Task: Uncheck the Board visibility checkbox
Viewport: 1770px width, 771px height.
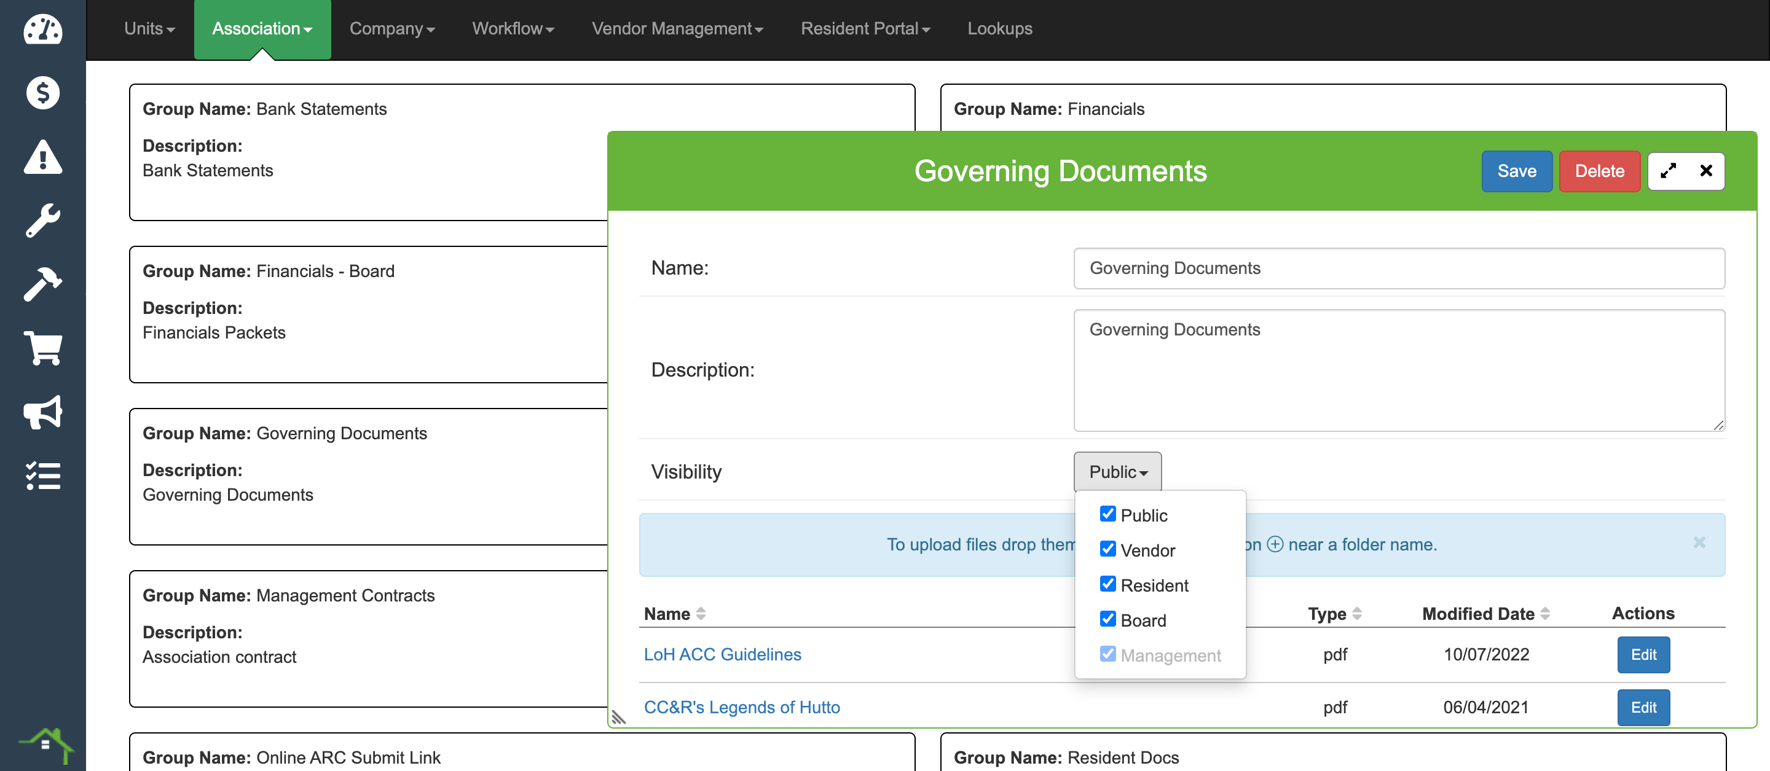Action: pos(1107,619)
